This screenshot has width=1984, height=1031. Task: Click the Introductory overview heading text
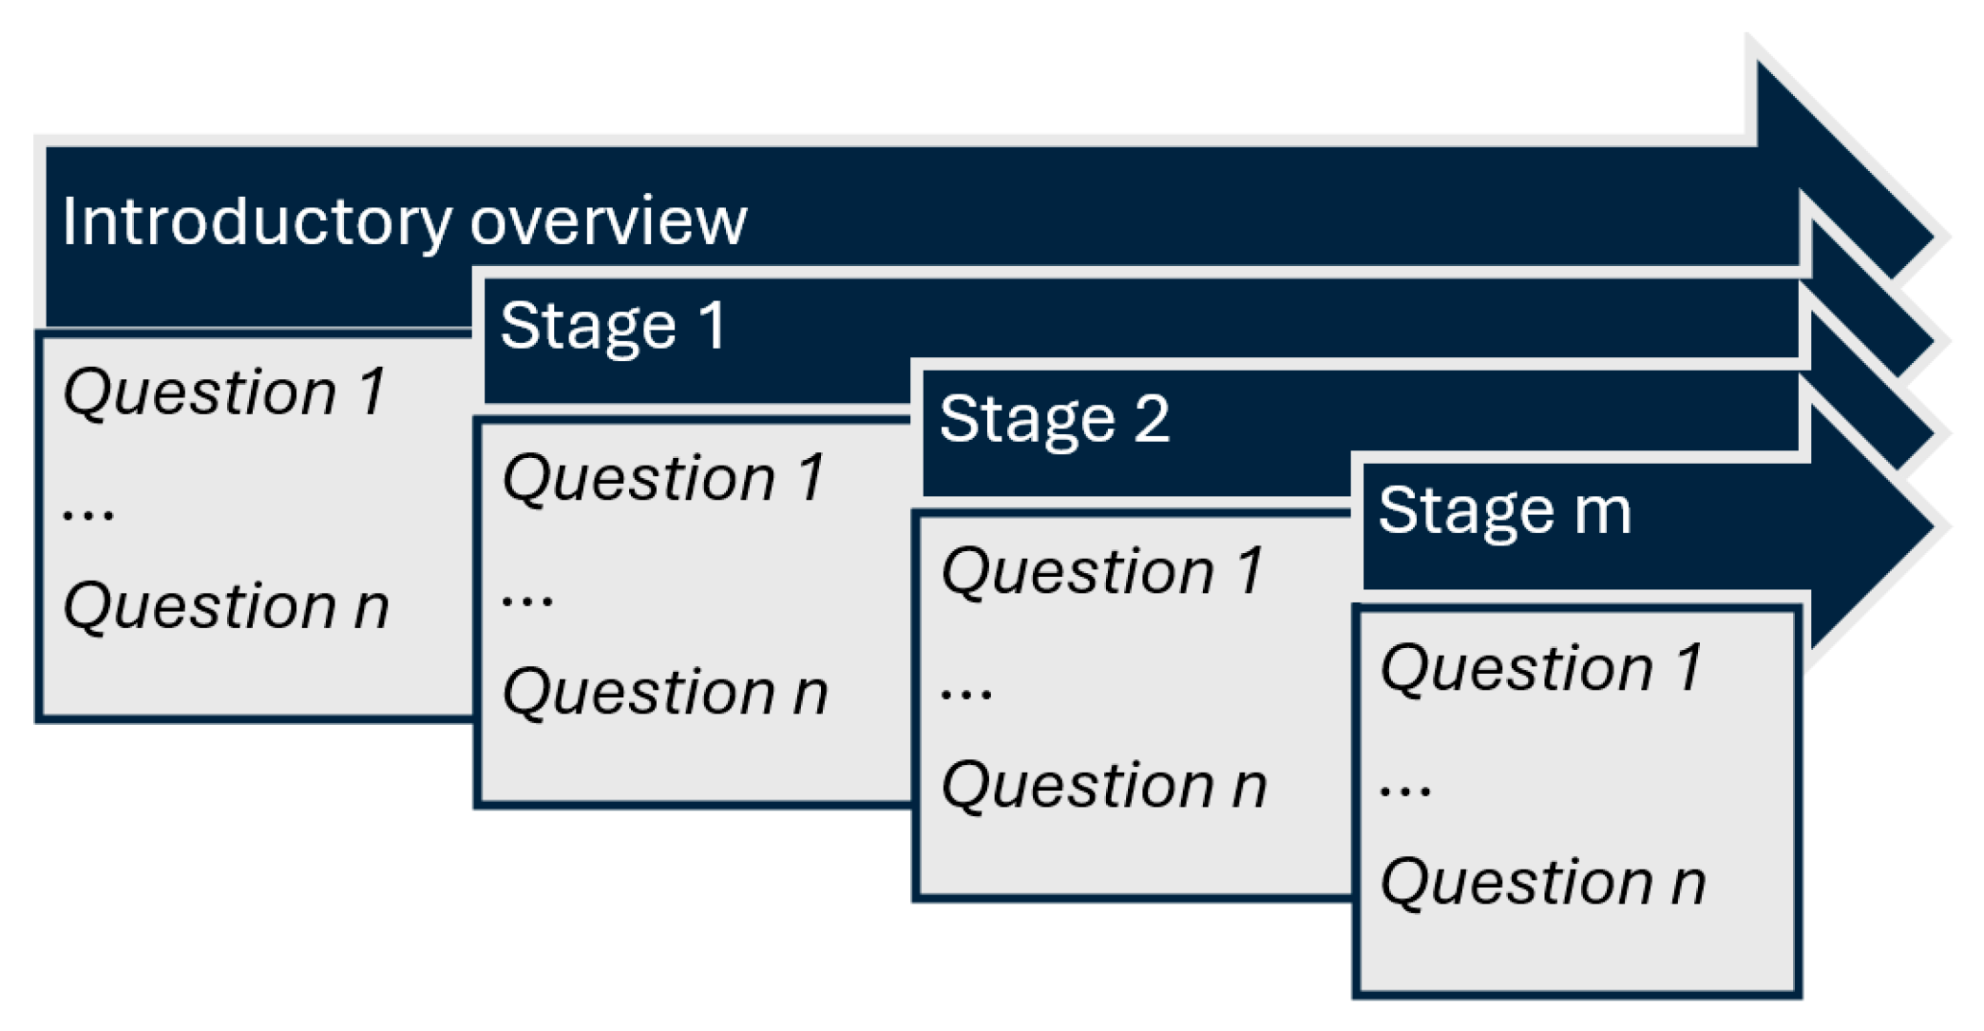coord(405,222)
